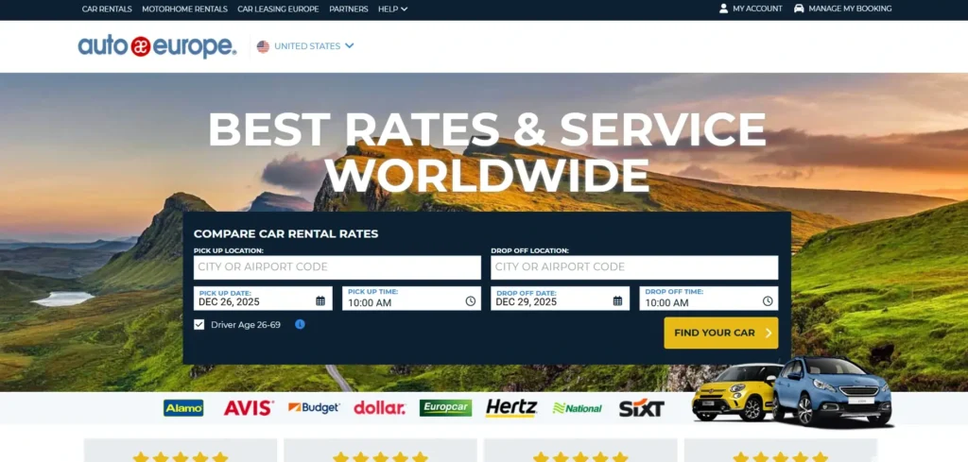Open the Car Rentals menu
Image resolution: width=968 pixels, height=462 pixels.
coord(107,9)
